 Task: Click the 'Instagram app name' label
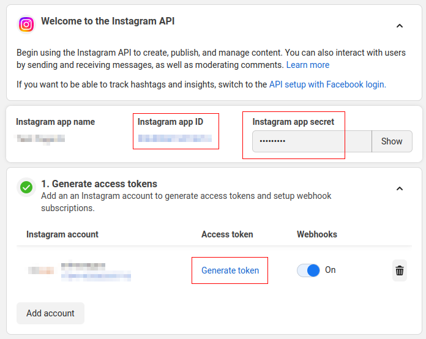click(x=56, y=122)
